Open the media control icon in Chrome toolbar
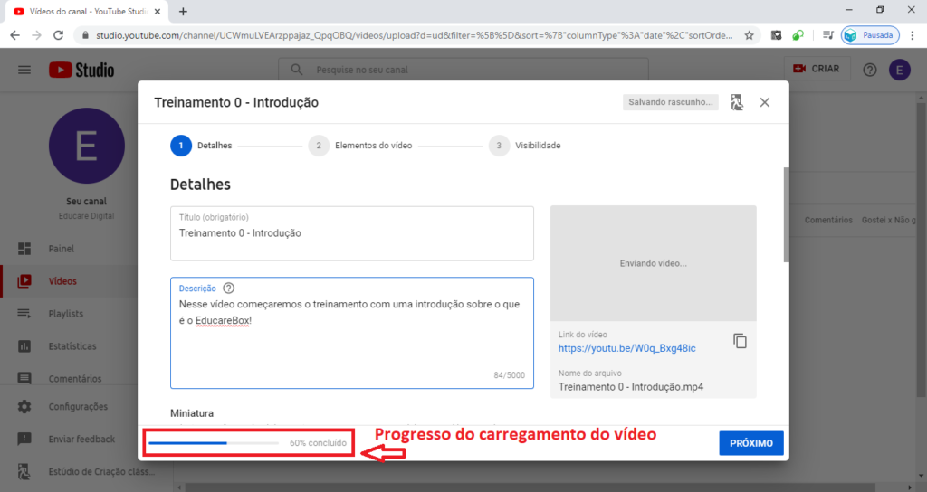Image resolution: width=927 pixels, height=492 pixels. pos(827,35)
